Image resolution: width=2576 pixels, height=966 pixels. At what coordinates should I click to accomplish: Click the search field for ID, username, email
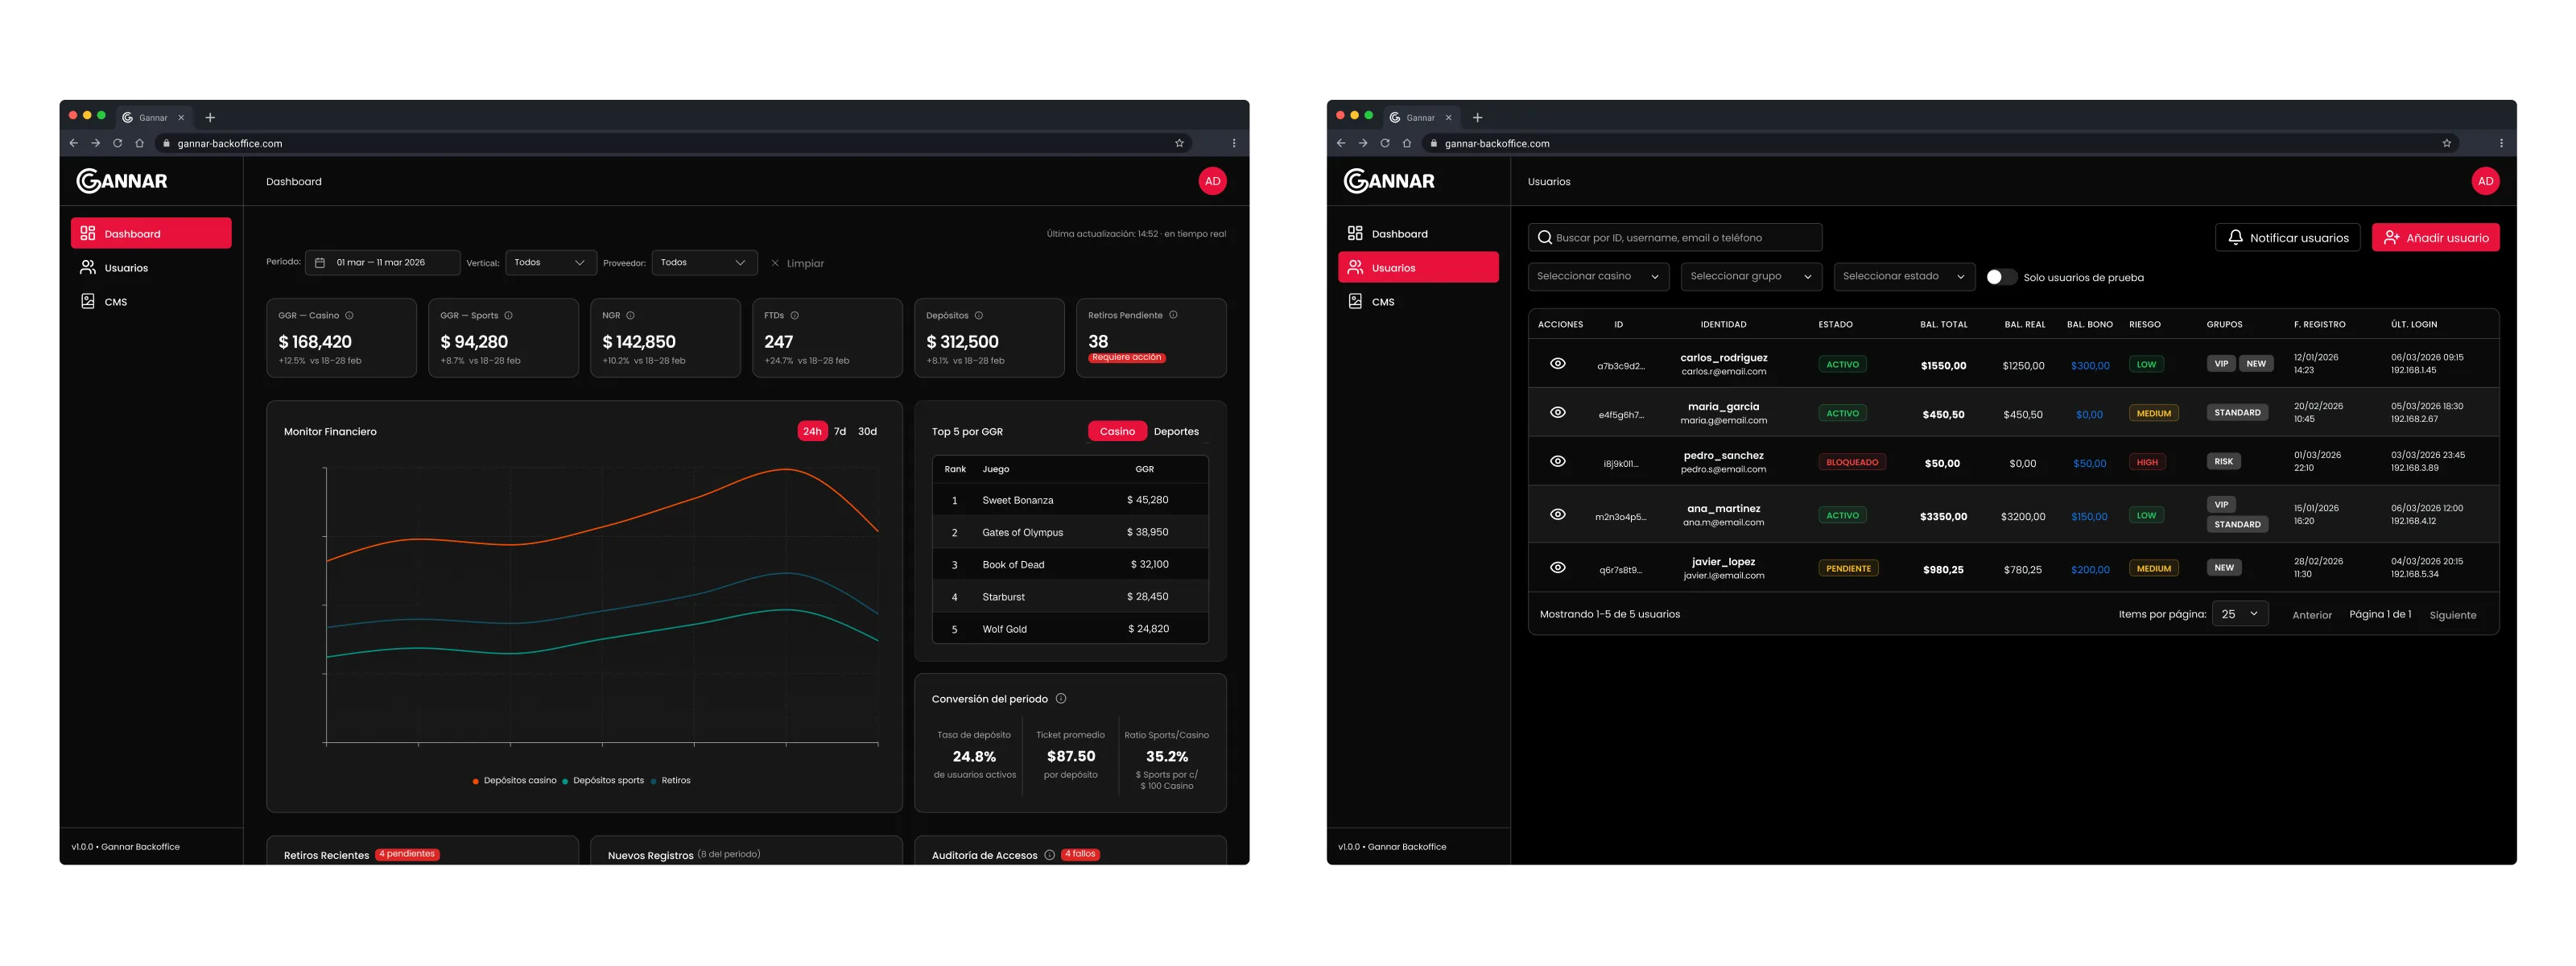(1674, 237)
